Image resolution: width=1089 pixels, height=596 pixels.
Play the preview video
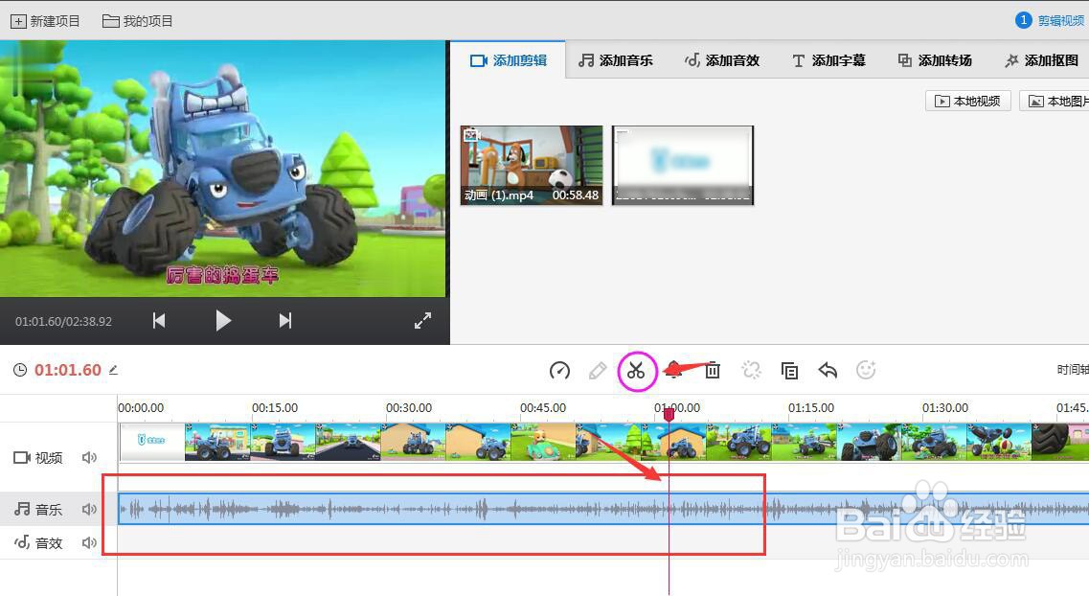222,320
